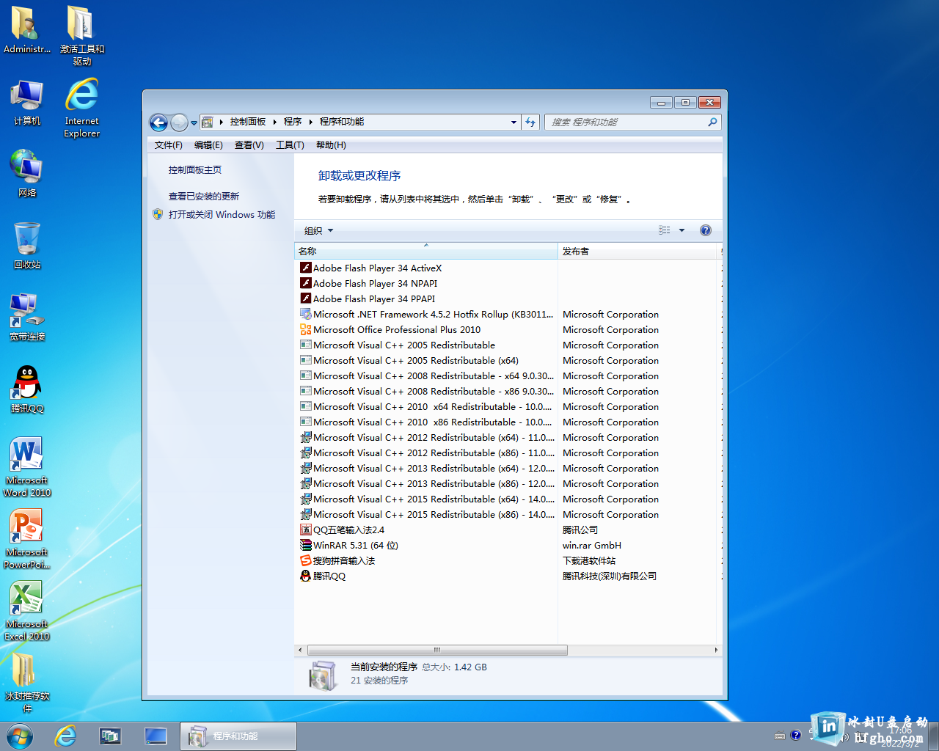The image size is (939, 751).
Task: Click the search programs input field
Action: (626, 122)
